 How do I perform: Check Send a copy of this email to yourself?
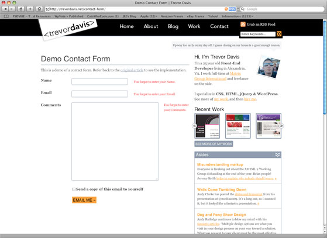74,189
